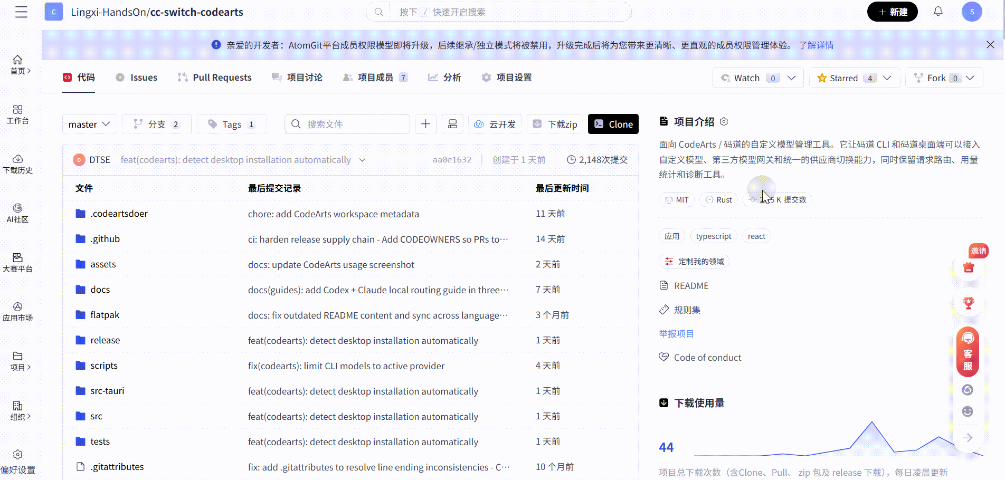The width and height of the screenshot is (1005, 480).
Task: Open the src-tauri folder
Action: (x=107, y=391)
